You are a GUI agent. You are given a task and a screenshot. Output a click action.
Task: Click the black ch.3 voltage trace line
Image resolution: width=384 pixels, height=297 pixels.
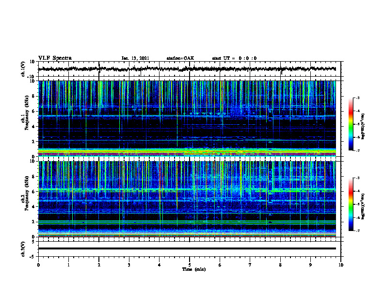[x=187, y=248]
